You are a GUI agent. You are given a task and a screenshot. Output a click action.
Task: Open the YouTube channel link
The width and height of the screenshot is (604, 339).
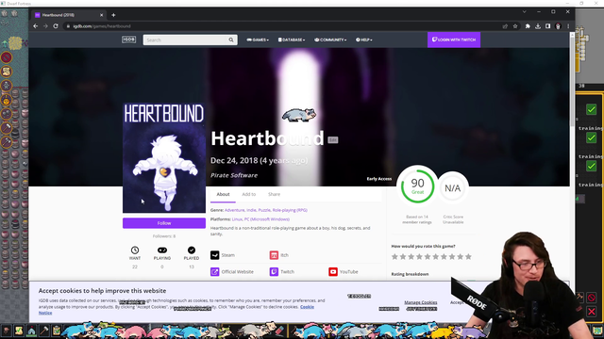coord(344,272)
